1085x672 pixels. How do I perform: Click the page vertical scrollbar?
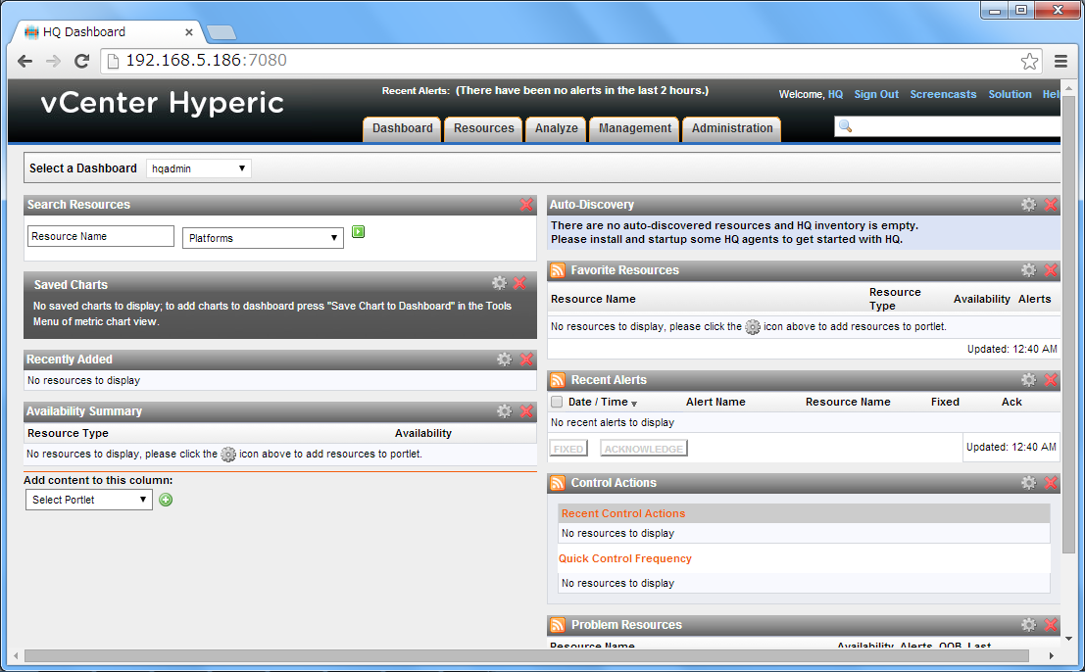[x=1068, y=325]
